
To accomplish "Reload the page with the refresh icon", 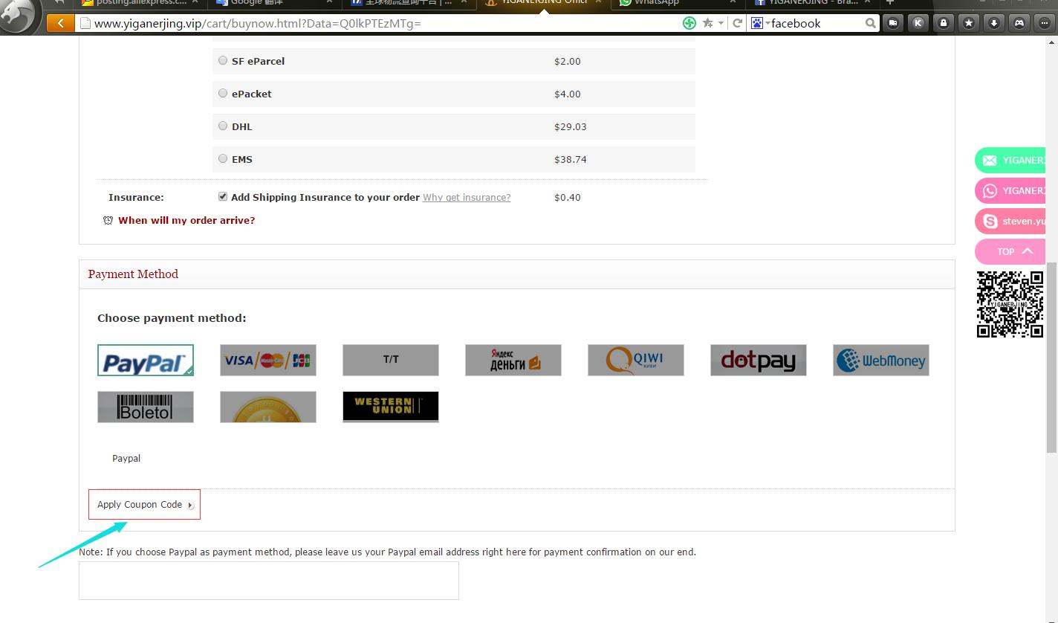I will click(737, 23).
